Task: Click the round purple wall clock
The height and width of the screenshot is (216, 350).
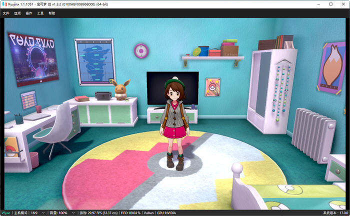Action: click(141, 51)
